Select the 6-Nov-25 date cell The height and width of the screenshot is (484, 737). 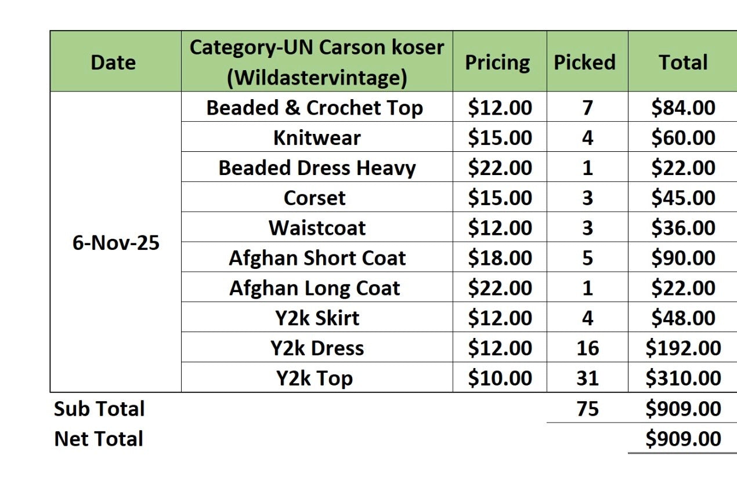click(115, 242)
